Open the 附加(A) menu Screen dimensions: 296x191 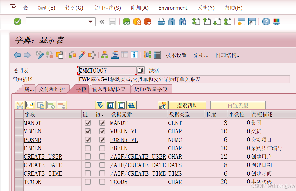click(x=140, y=8)
